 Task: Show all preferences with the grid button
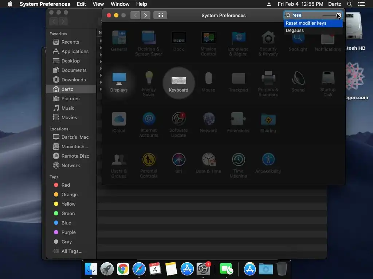[160, 15]
